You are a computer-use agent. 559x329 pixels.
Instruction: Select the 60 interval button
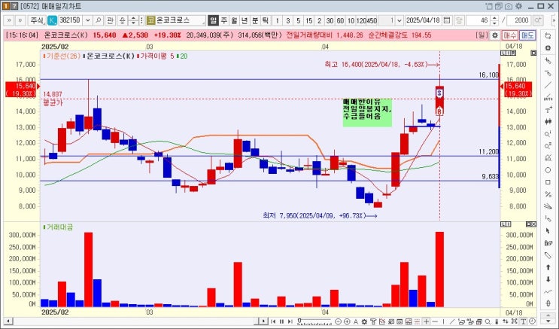pyautogui.click(x=341, y=20)
